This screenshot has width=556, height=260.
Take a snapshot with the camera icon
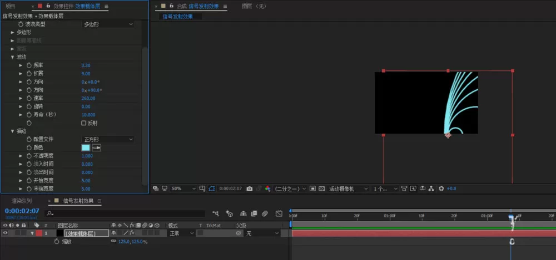pyautogui.click(x=249, y=189)
